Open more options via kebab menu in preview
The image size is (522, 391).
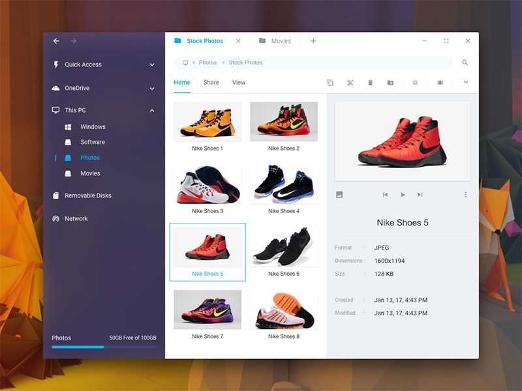(x=465, y=194)
